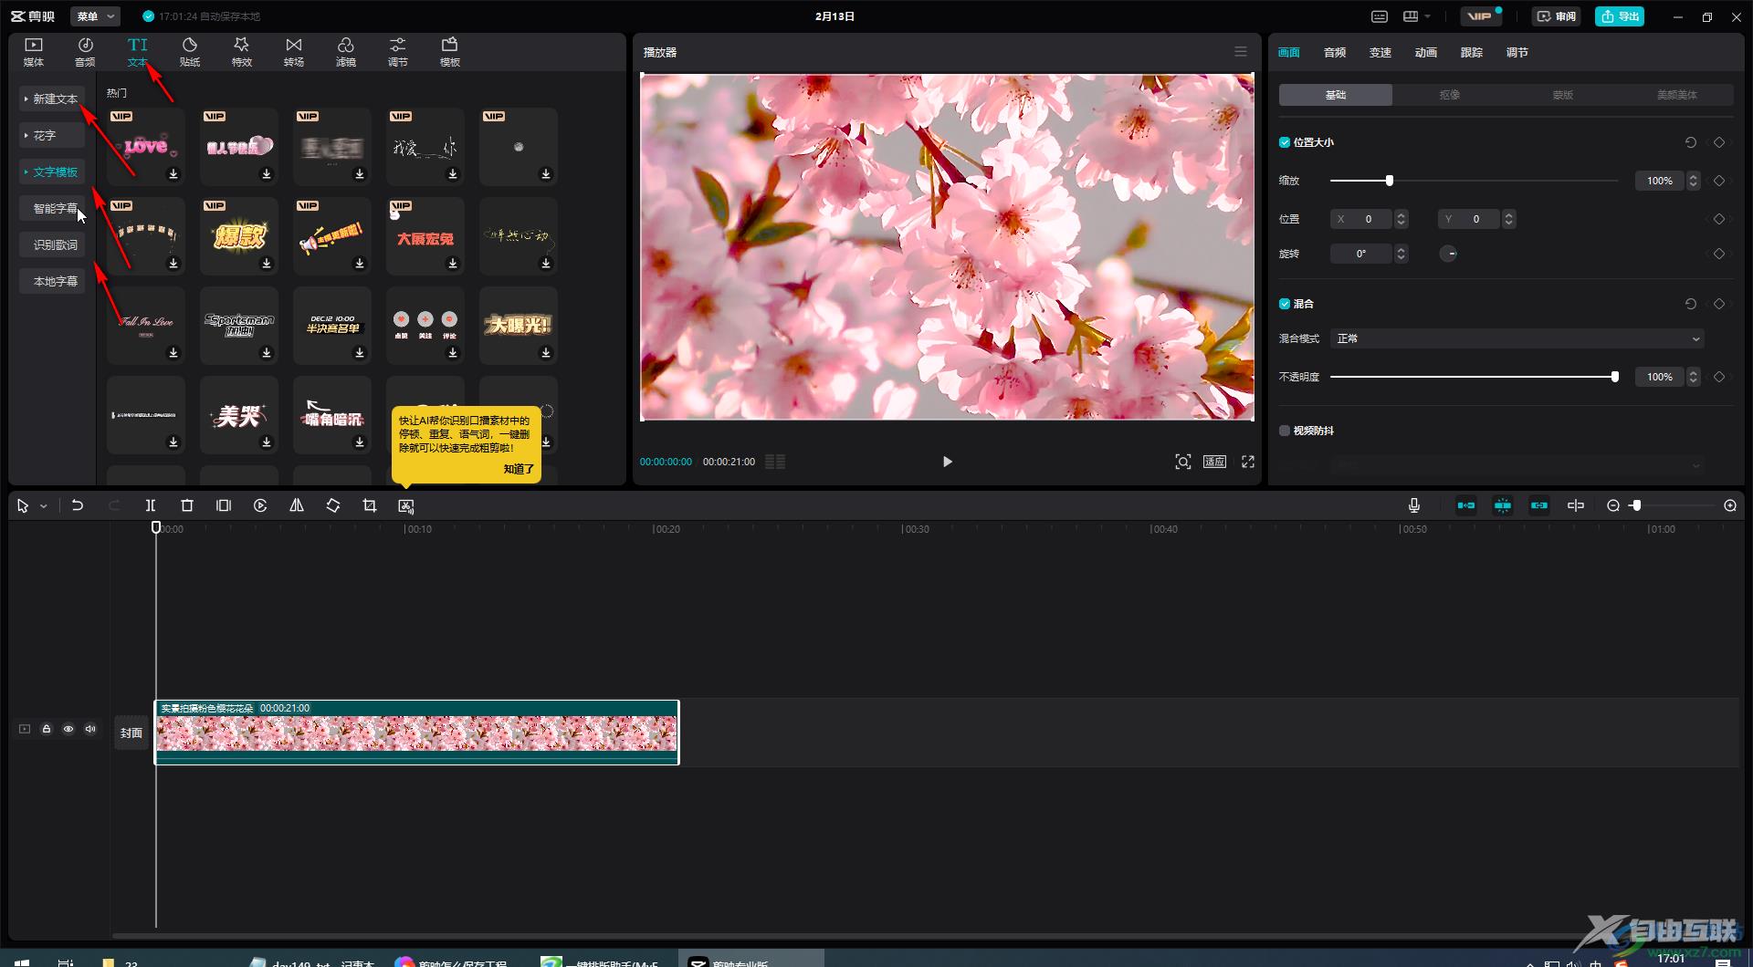The height and width of the screenshot is (967, 1753).
Task: Open the 抠像 sub-tab
Action: [x=1450, y=95]
